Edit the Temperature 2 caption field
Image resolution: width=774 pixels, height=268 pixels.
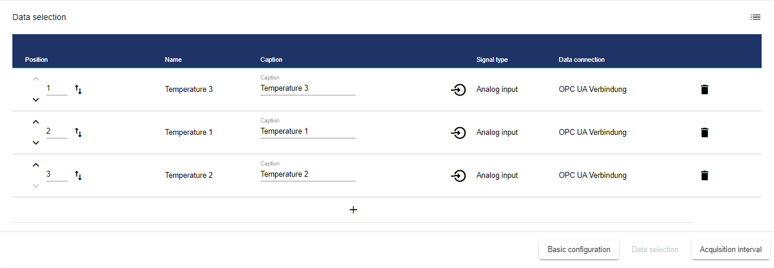tap(307, 174)
